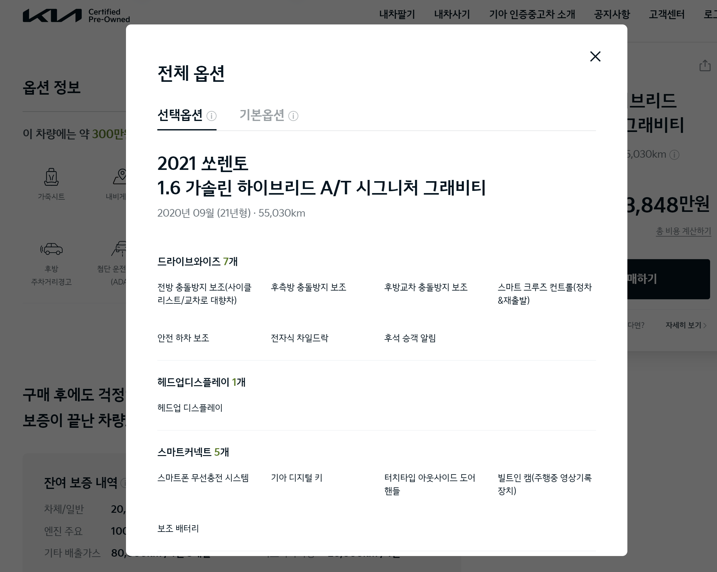Open the 공지사항 menu
Screen dimensions: 717x572
[612, 14]
